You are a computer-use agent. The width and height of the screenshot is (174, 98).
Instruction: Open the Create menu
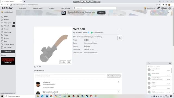(x=52, y=8)
